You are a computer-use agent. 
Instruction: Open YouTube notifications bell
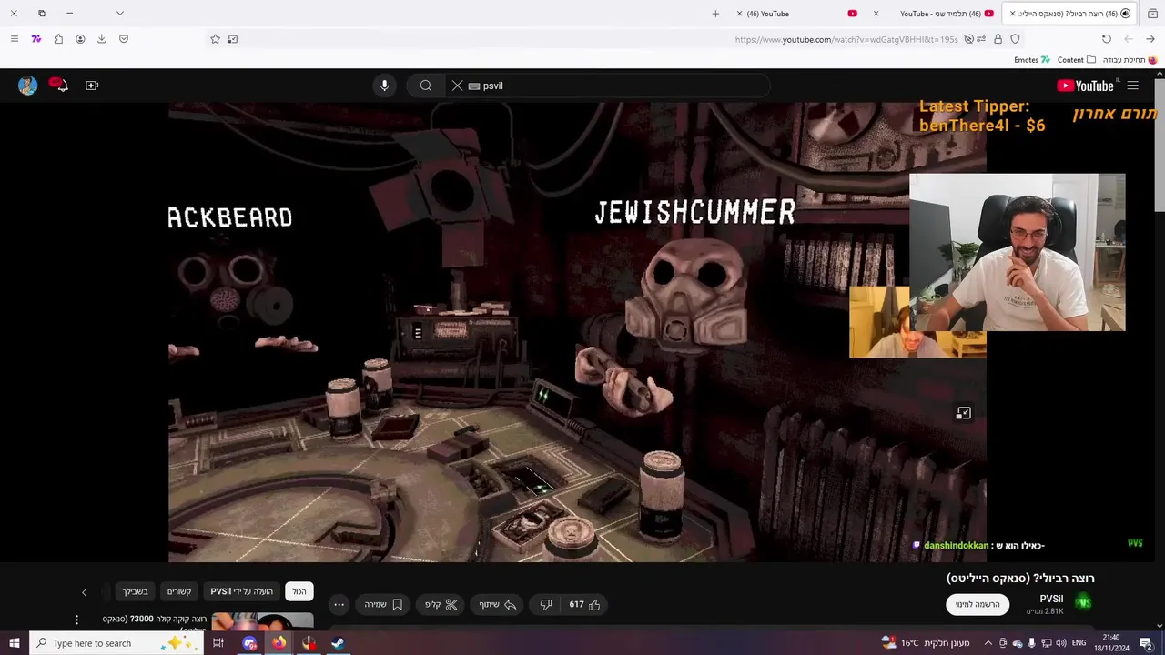(58, 85)
